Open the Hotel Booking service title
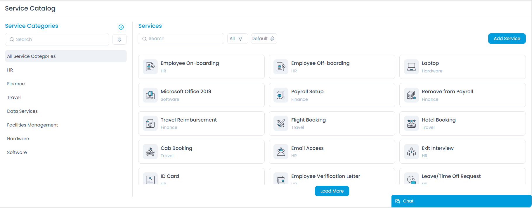Screen dimensions: 532x208 (439, 120)
